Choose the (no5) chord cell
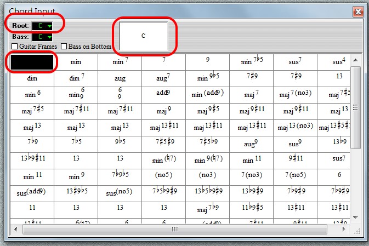 click(x=164, y=178)
